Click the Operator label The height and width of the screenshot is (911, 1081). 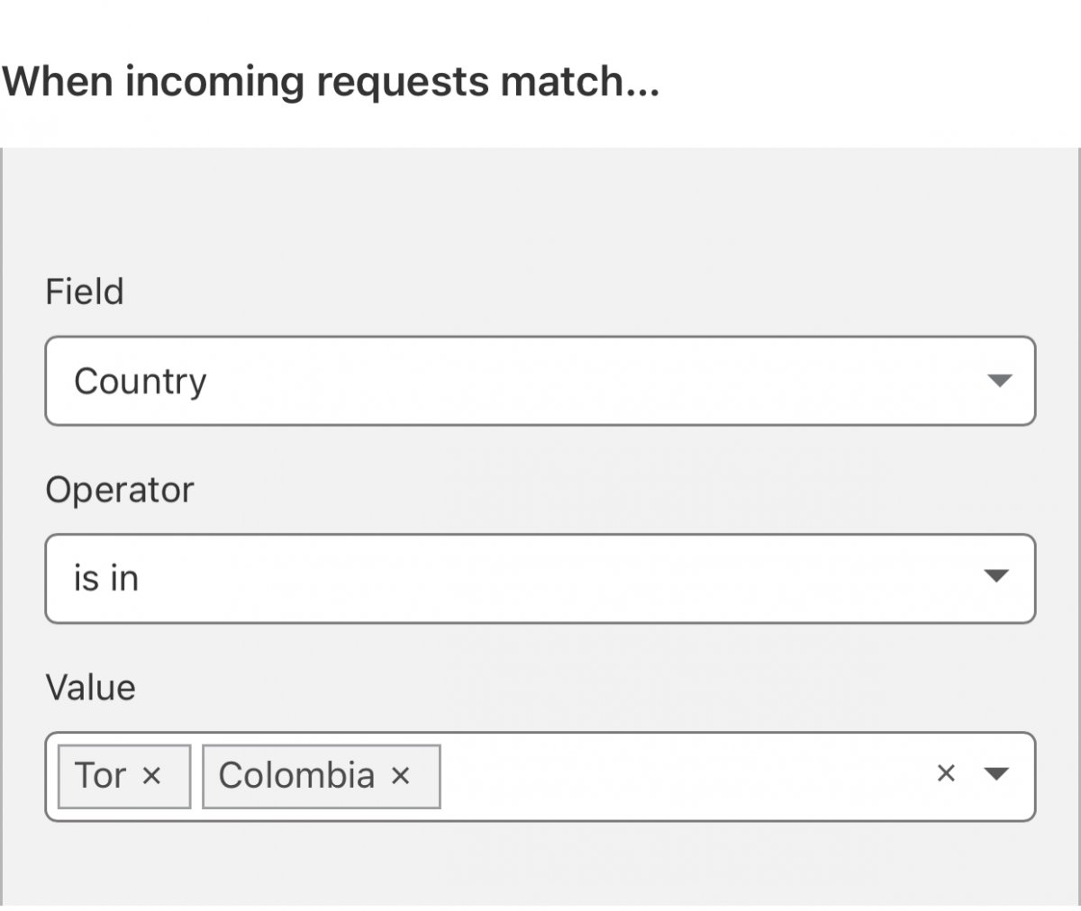pos(120,491)
